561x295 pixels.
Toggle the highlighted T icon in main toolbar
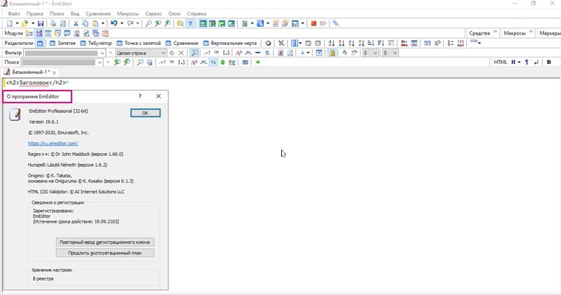pos(190,23)
